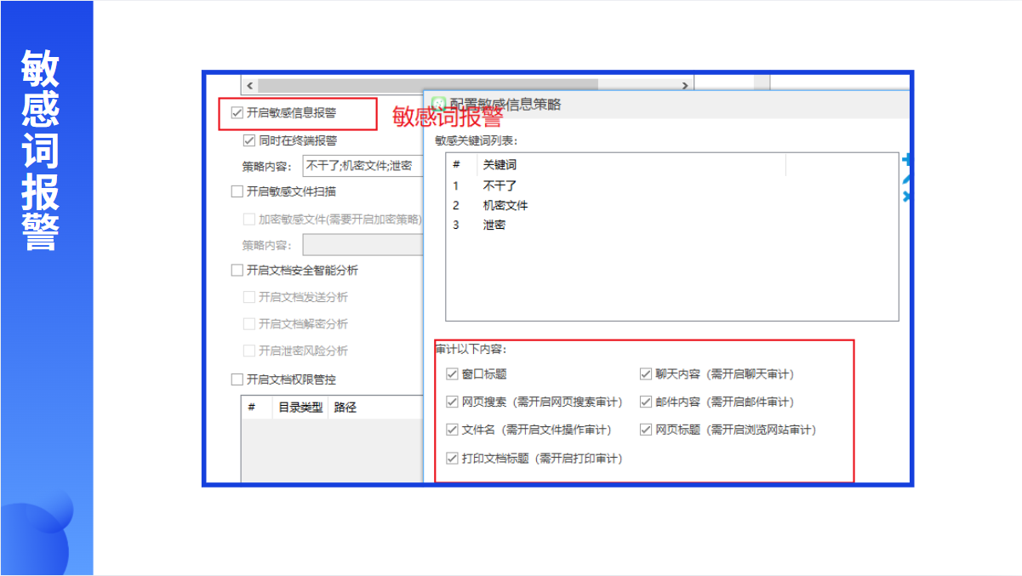1022x576 pixels.
Task: Enable 开启敏感文件扫描 checkbox
Action: point(237,191)
